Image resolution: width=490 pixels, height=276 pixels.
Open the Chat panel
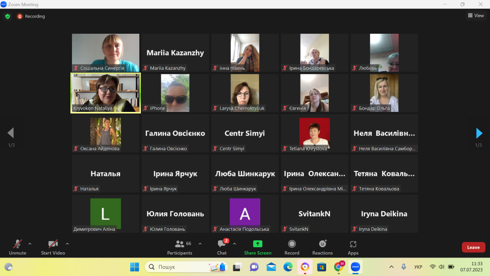click(x=222, y=244)
